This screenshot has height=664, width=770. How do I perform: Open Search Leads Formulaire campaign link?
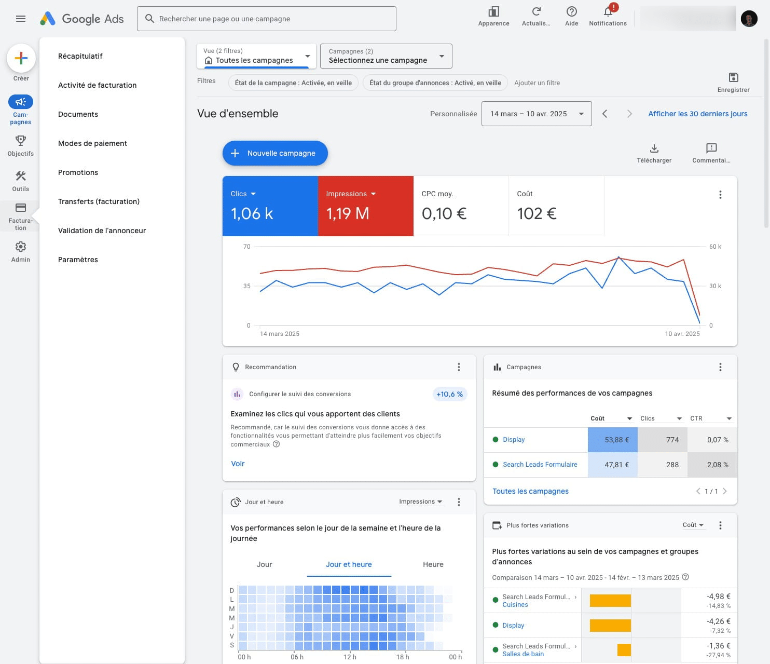pyautogui.click(x=540, y=465)
